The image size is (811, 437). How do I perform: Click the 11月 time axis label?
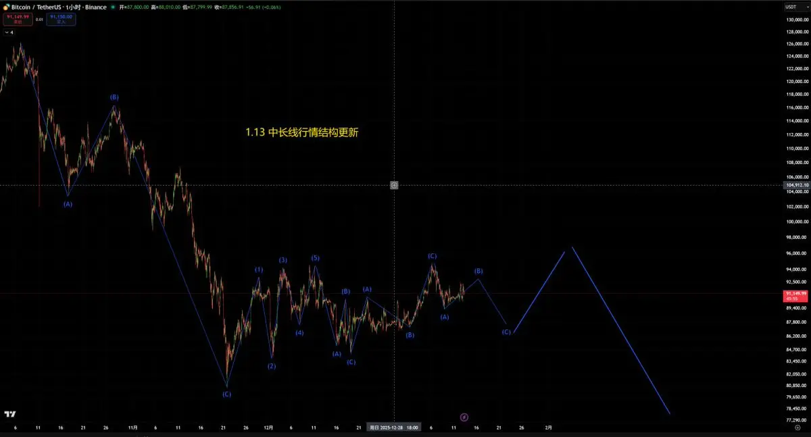132,428
